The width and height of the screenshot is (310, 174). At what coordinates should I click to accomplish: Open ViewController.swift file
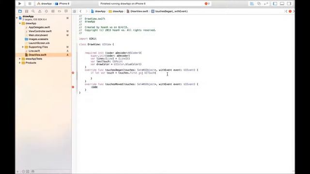point(40,31)
